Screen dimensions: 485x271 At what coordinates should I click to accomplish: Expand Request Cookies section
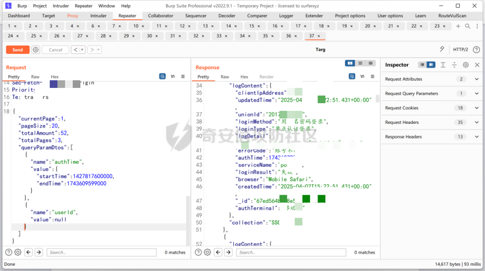pos(432,108)
